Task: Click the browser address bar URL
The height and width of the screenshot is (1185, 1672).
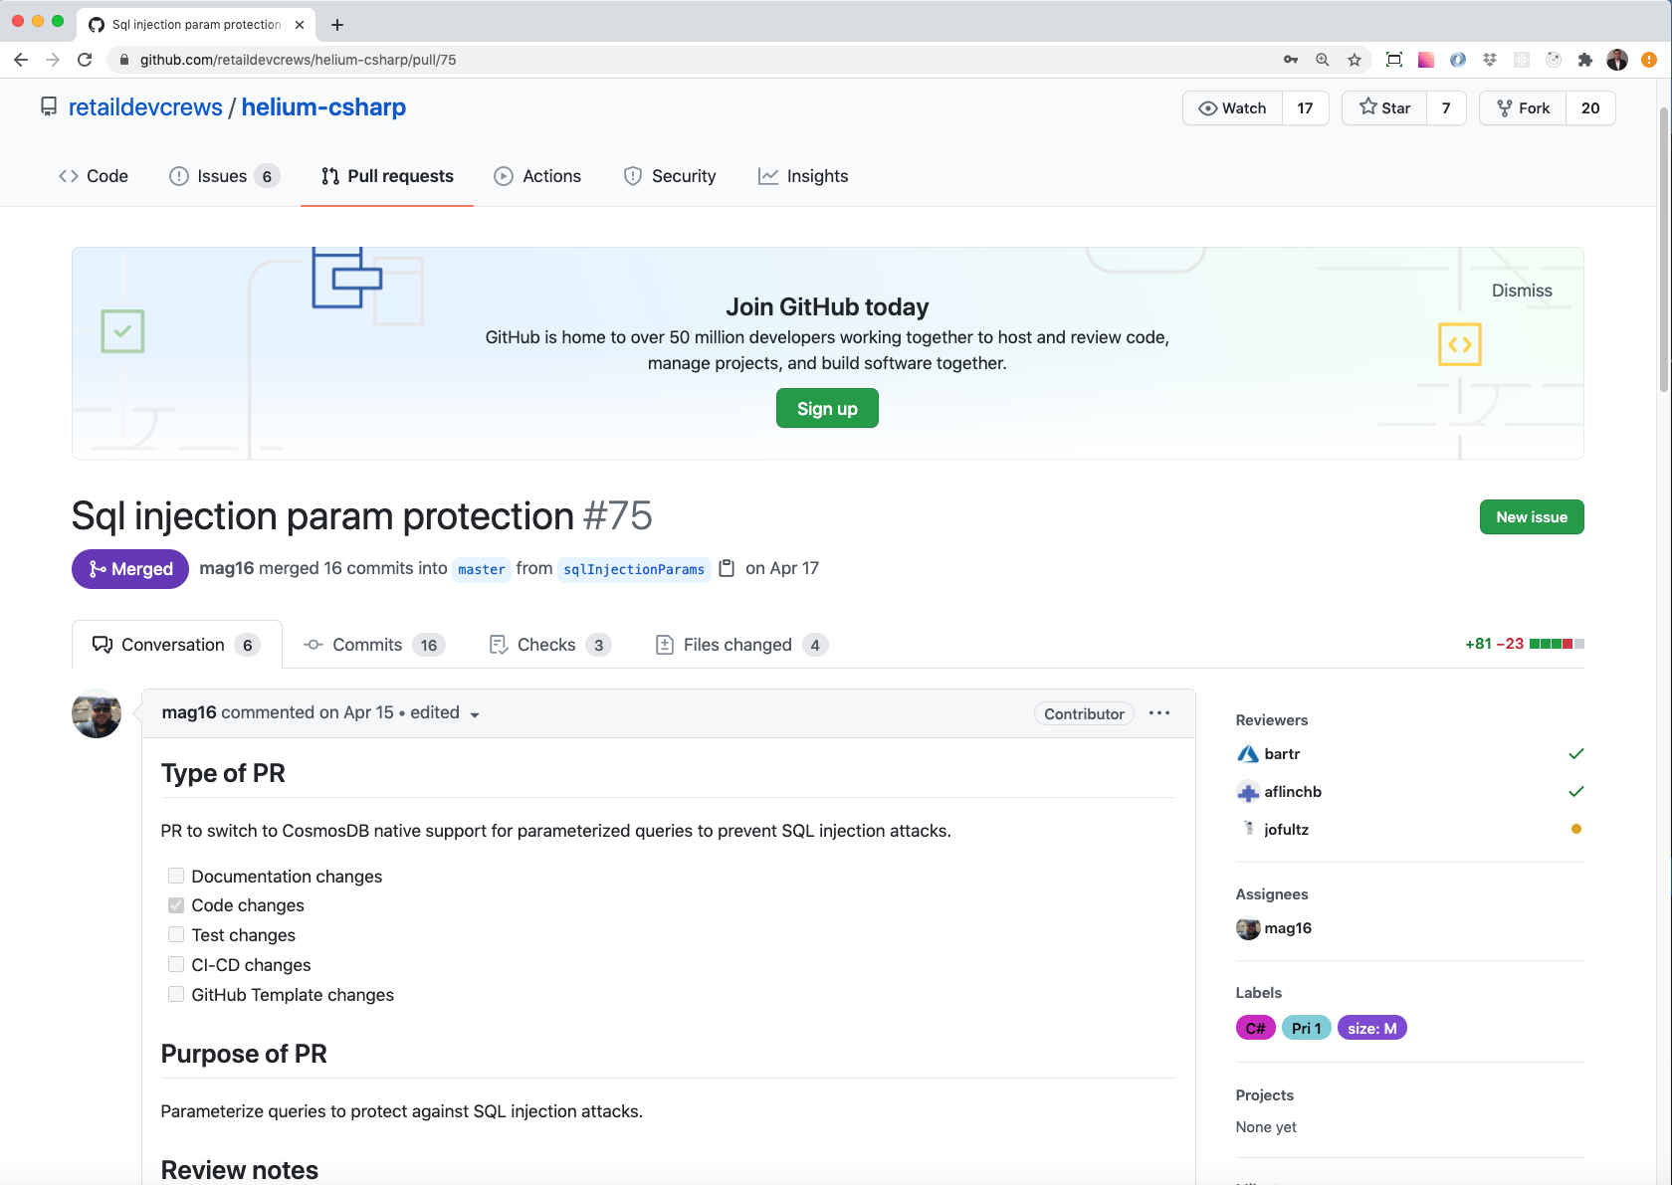Action: 298,60
